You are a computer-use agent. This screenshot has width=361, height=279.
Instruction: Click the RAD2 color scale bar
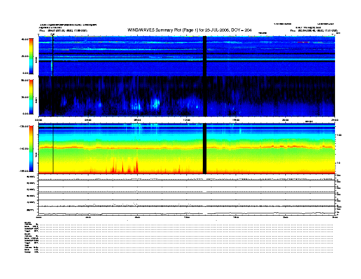[x=31, y=56]
